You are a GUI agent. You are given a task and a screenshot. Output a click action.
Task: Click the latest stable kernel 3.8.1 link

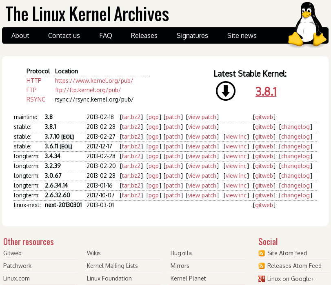(266, 92)
